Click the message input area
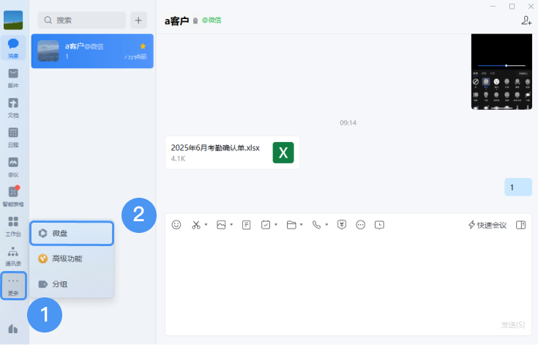This screenshot has width=538, height=345. pos(348,278)
